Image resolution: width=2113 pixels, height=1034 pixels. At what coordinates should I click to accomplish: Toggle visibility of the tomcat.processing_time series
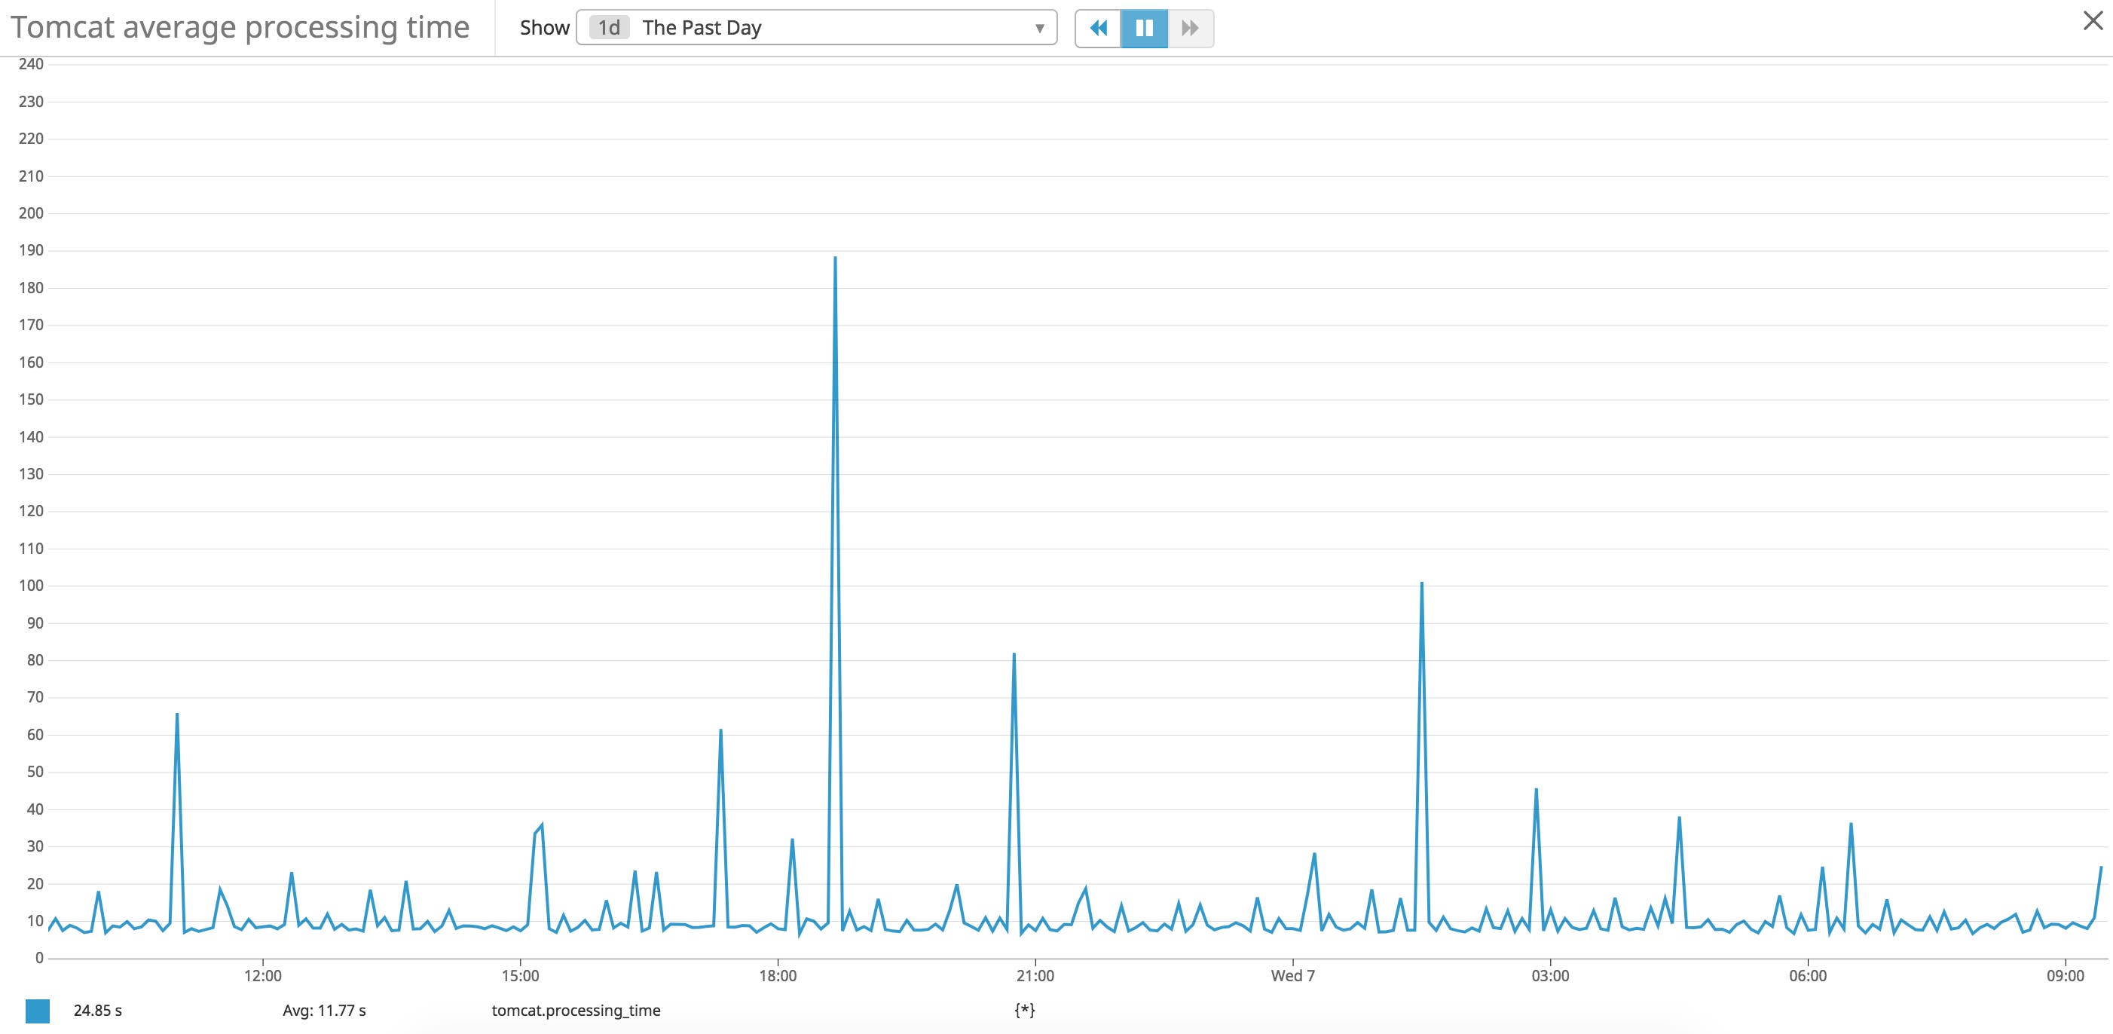(x=576, y=1011)
